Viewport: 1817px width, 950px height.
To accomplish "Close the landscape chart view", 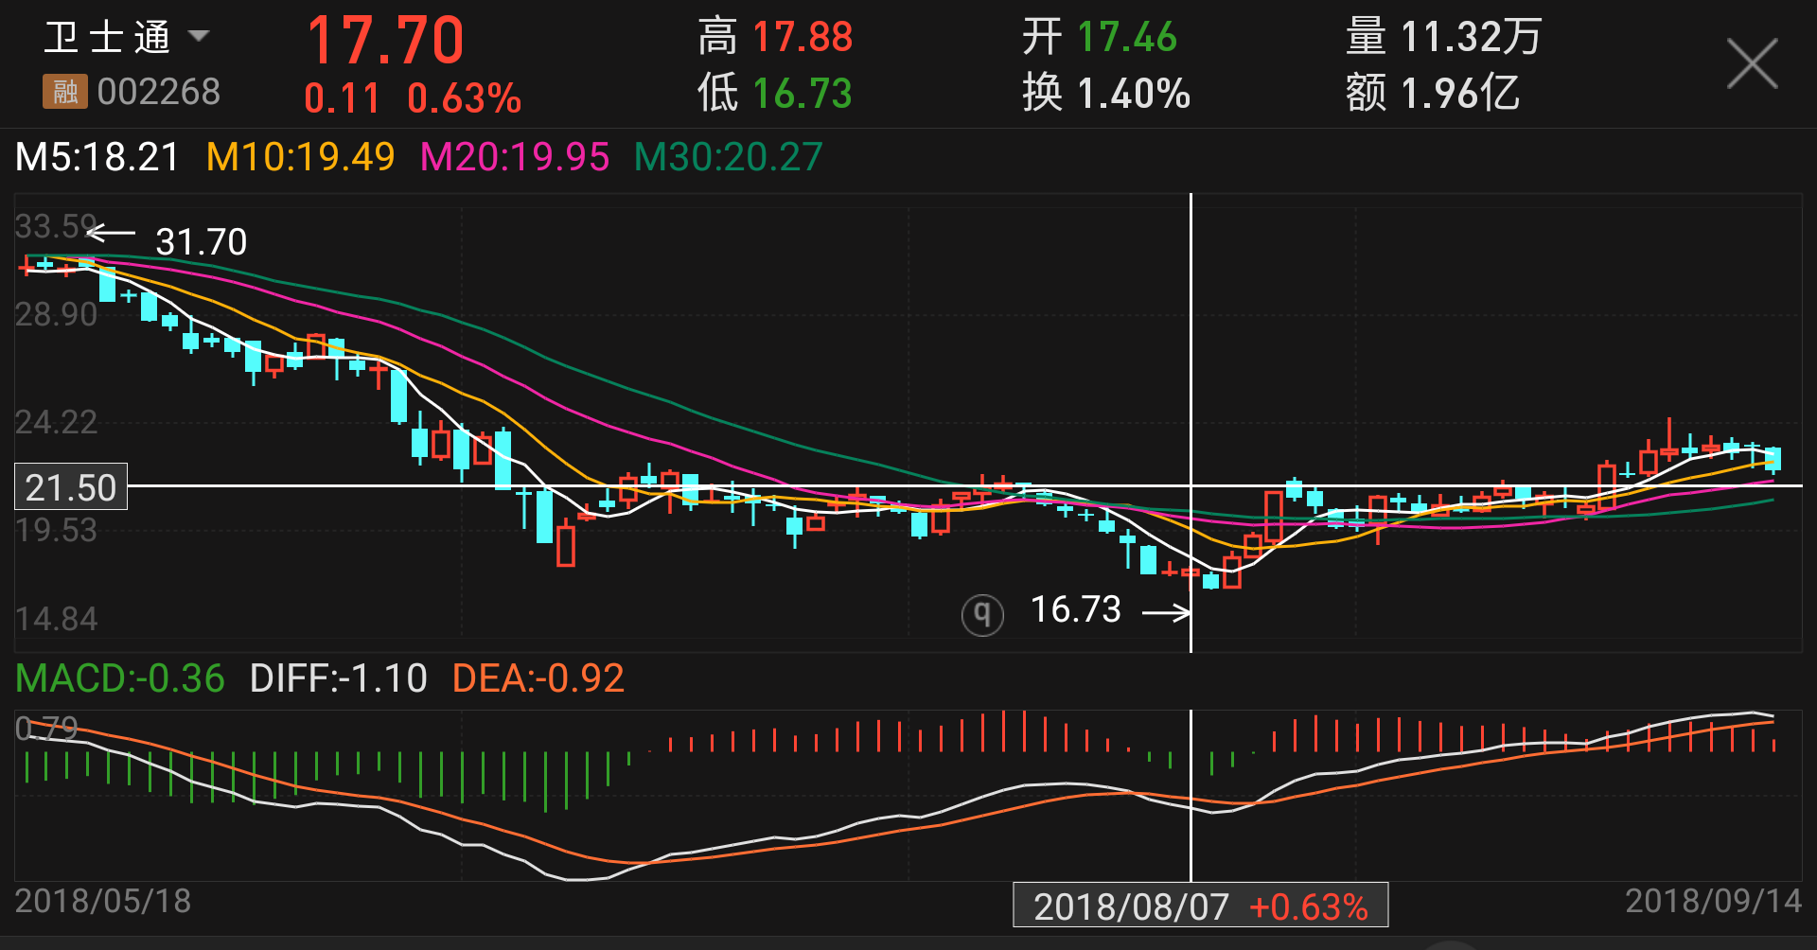I will pyautogui.click(x=1752, y=63).
